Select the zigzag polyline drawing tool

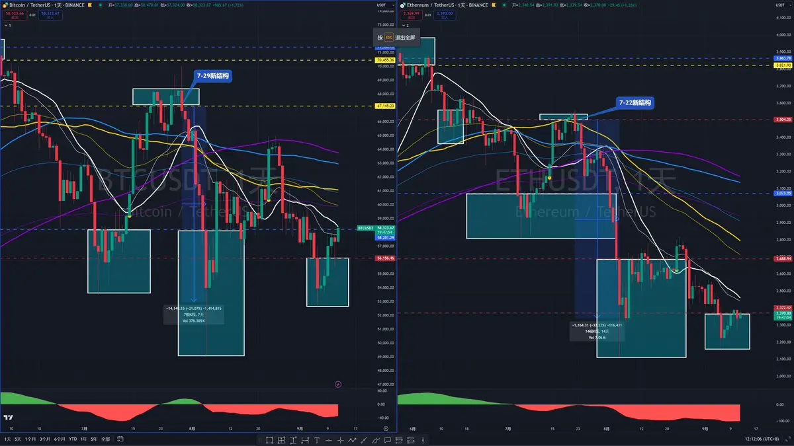pyautogui.click(x=352, y=439)
